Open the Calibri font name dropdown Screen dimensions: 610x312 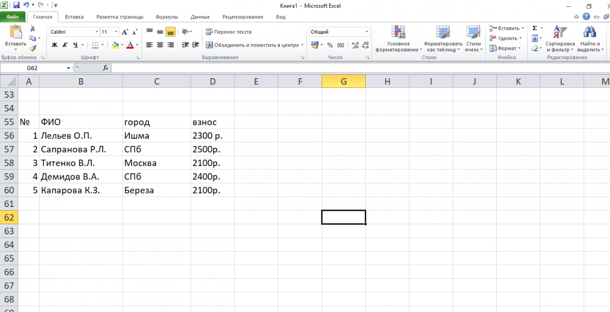(96, 32)
